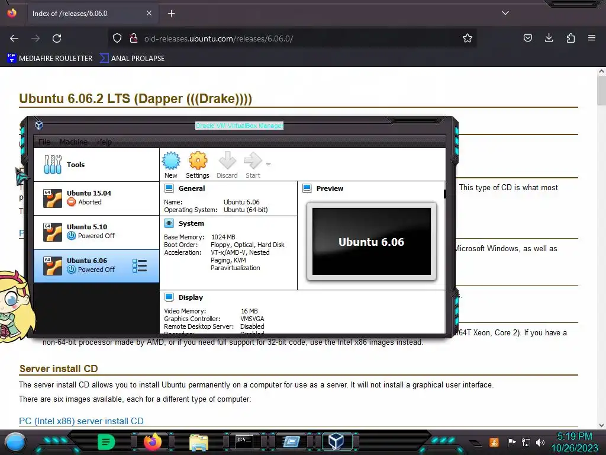This screenshot has height=455, width=606.
Task: Open Settings gear in VirtualBox toolbar
Action: [198, 165]
